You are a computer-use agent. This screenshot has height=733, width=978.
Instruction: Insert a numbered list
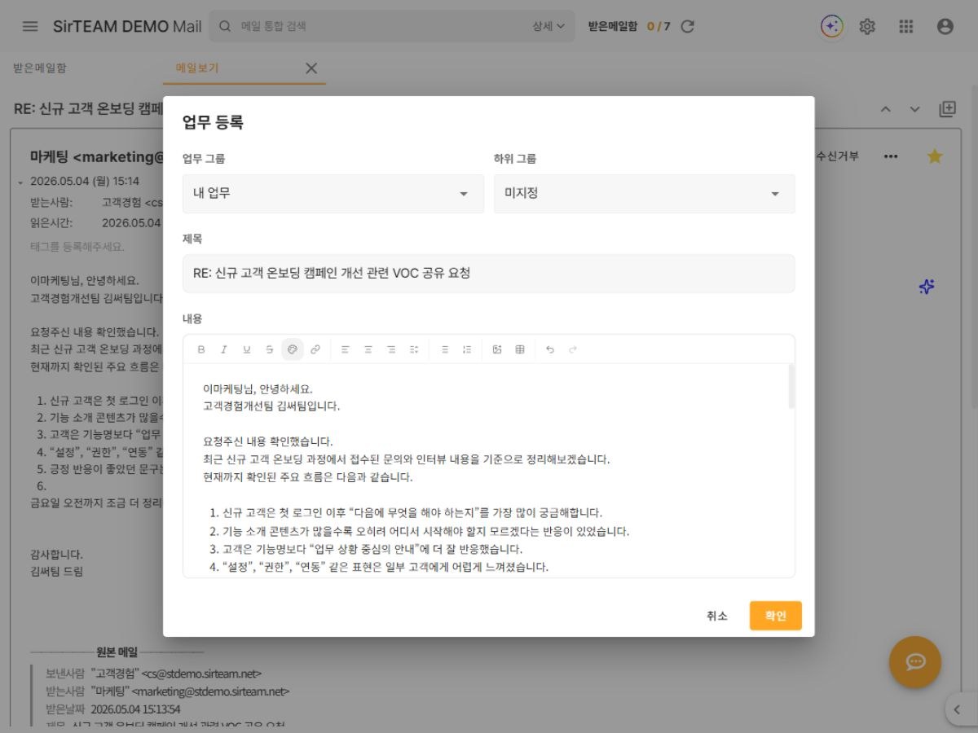coord(467,349)
